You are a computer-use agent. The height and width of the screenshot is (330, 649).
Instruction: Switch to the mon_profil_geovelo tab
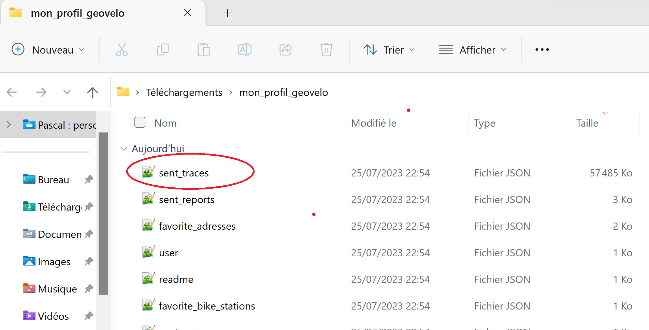[77, 13]
